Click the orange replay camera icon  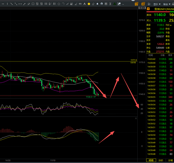[x=136, y=4]
